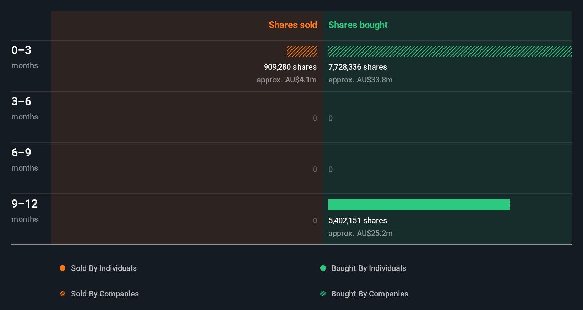Click the approx. AU$25.2m text

[360, 234]
